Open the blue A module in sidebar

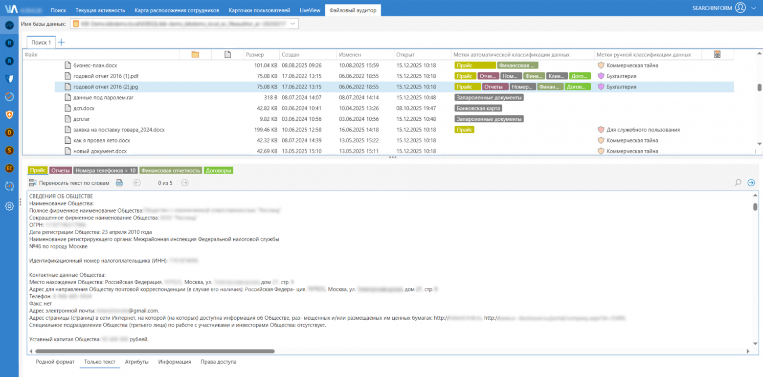(9, 61)
